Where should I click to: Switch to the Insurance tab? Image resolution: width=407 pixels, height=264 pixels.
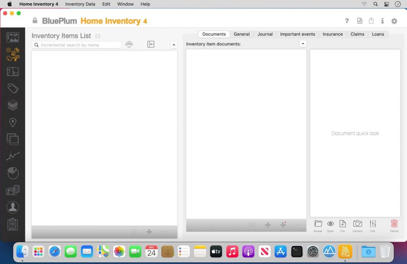tap(332, 34)
